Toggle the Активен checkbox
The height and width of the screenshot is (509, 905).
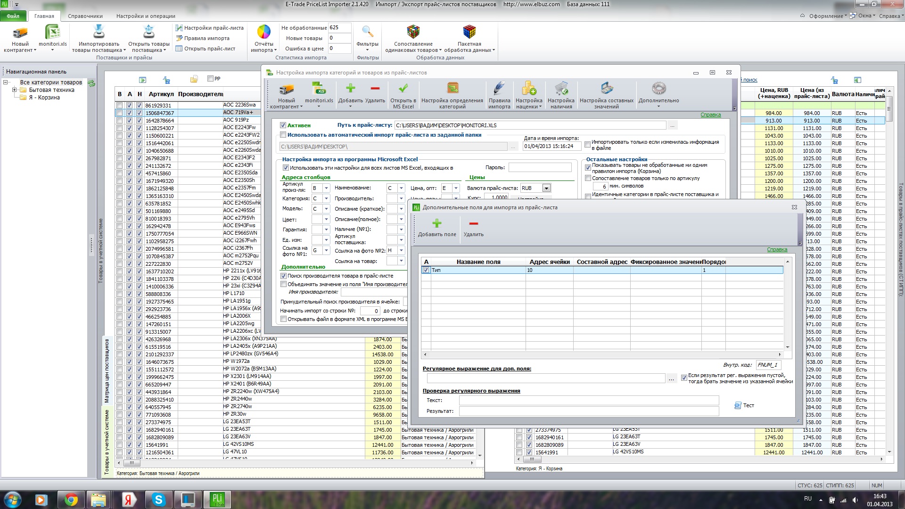(x=283, y=125)
